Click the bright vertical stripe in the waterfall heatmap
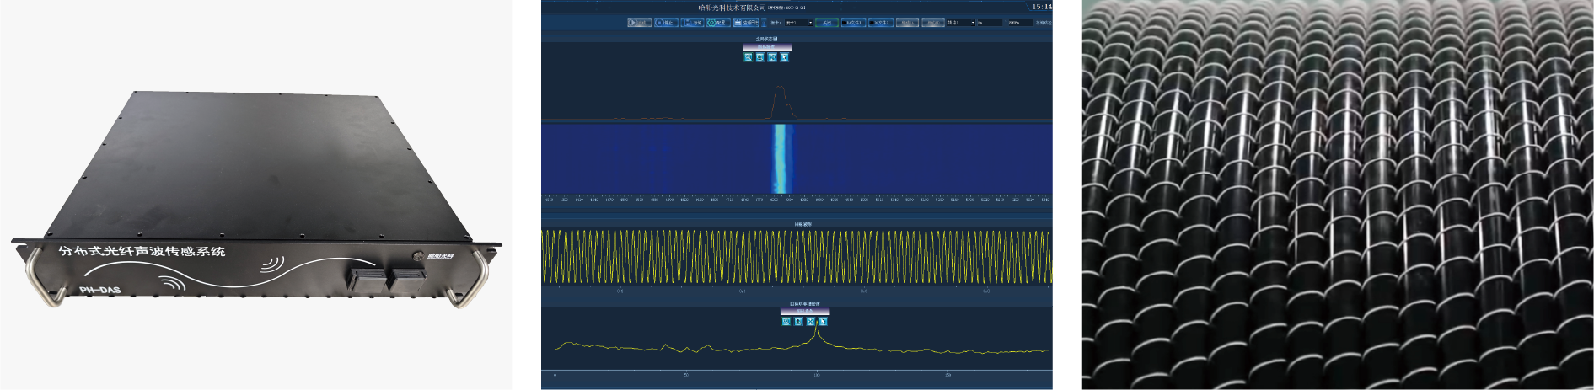 [x=781, y=158]
